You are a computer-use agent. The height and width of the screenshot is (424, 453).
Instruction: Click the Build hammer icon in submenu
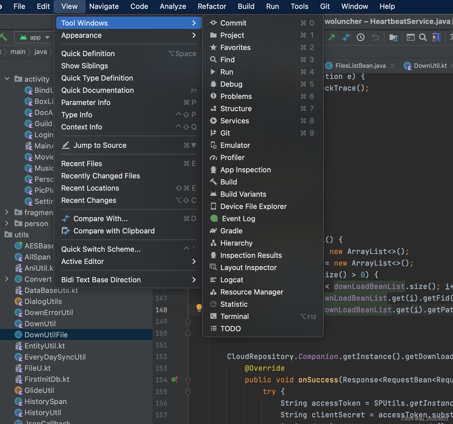(213, 182)
